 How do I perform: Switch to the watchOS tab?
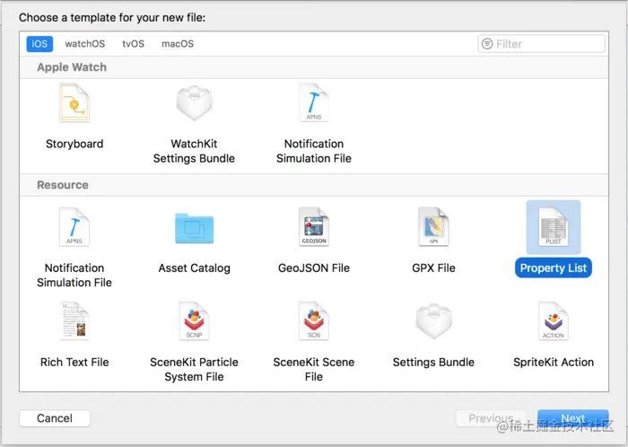click(85, 44)
